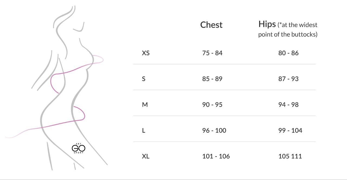Click the S size label
Screen dimensions: 347x180
[x=144, y=79]
